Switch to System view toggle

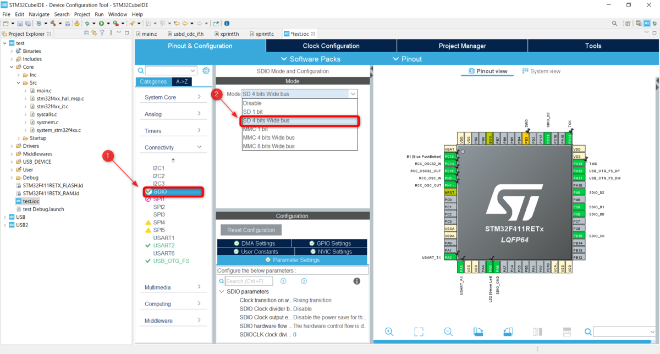(541, 71)
